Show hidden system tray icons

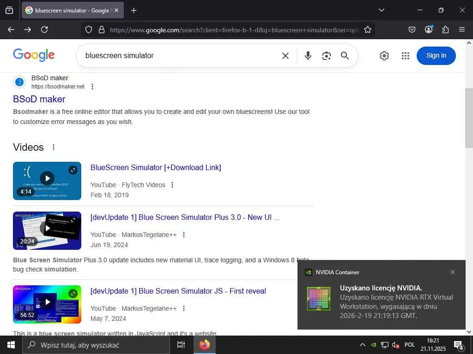click(363, 345)
